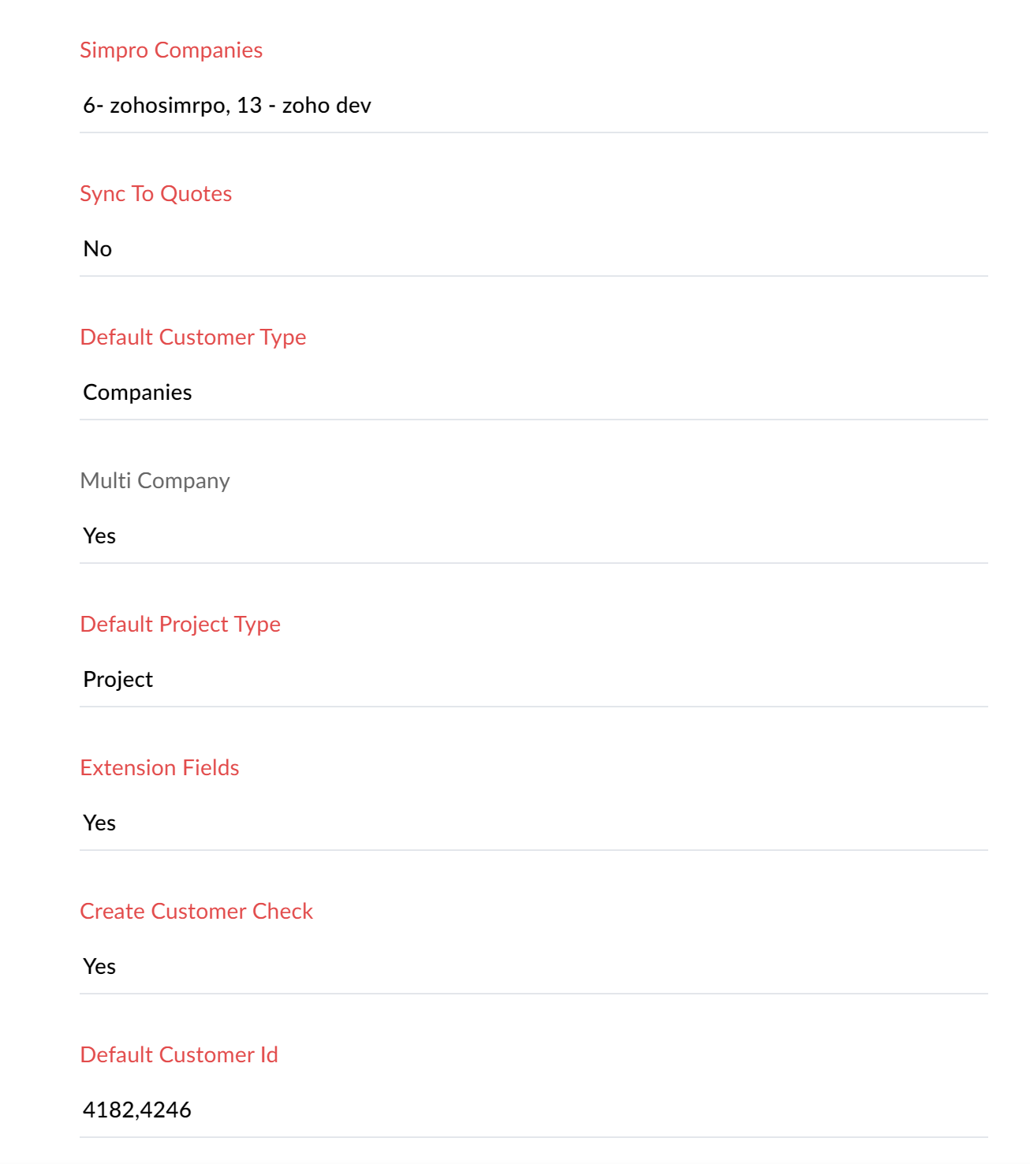Toggle the 'Yes' under Create Customer Check
The height and width of the screenshot is (1164, 1030).
pos(99,966)
